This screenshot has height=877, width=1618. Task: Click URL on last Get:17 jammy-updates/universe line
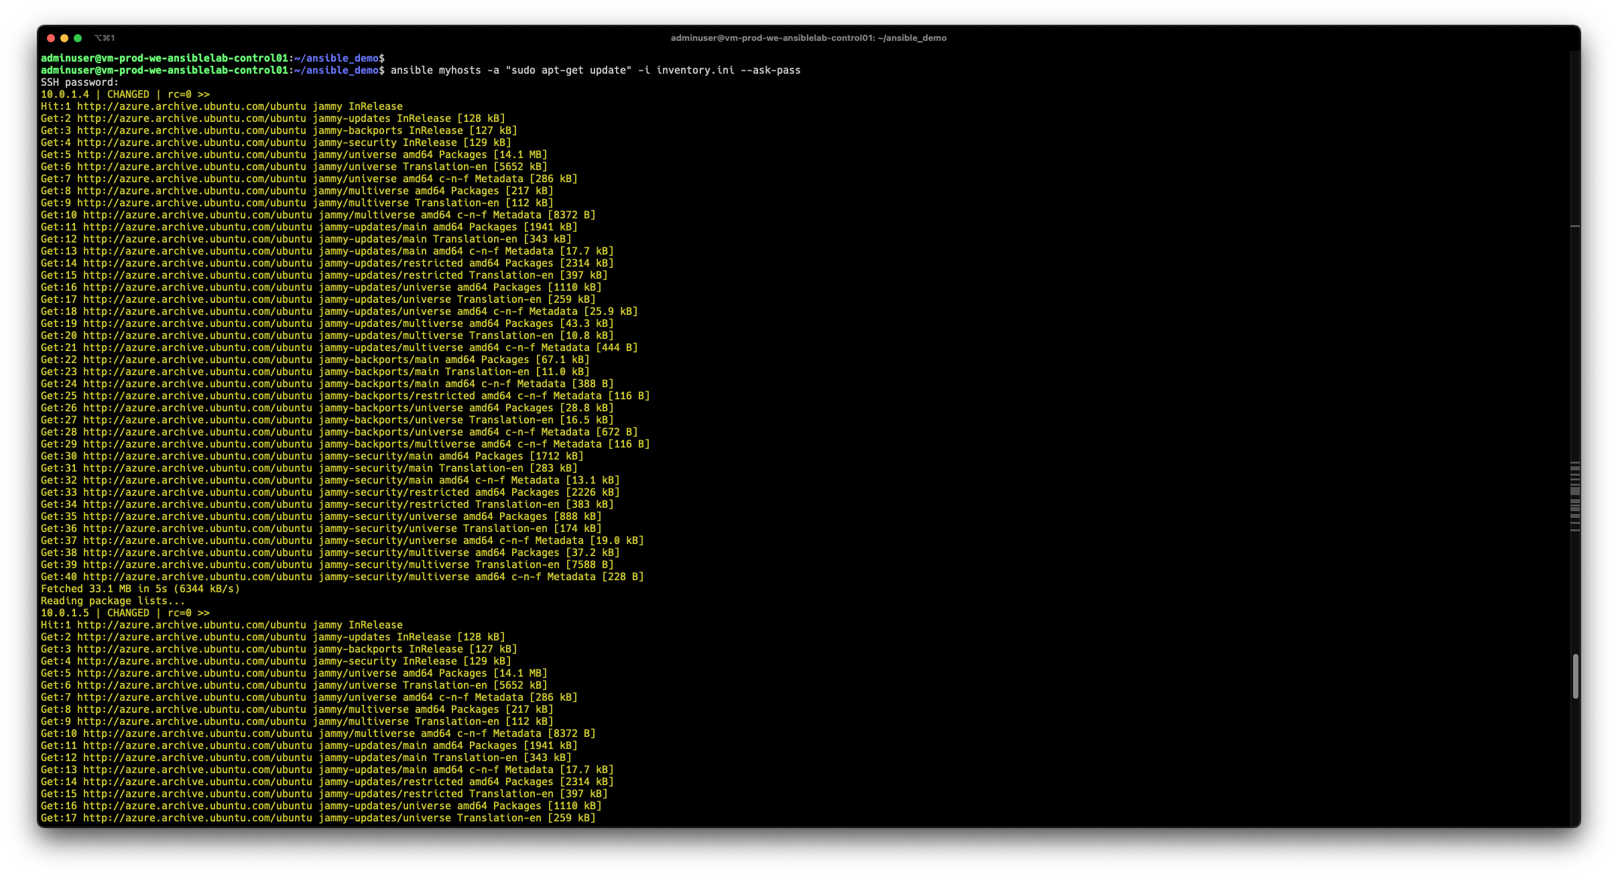[x=198, y=818]
